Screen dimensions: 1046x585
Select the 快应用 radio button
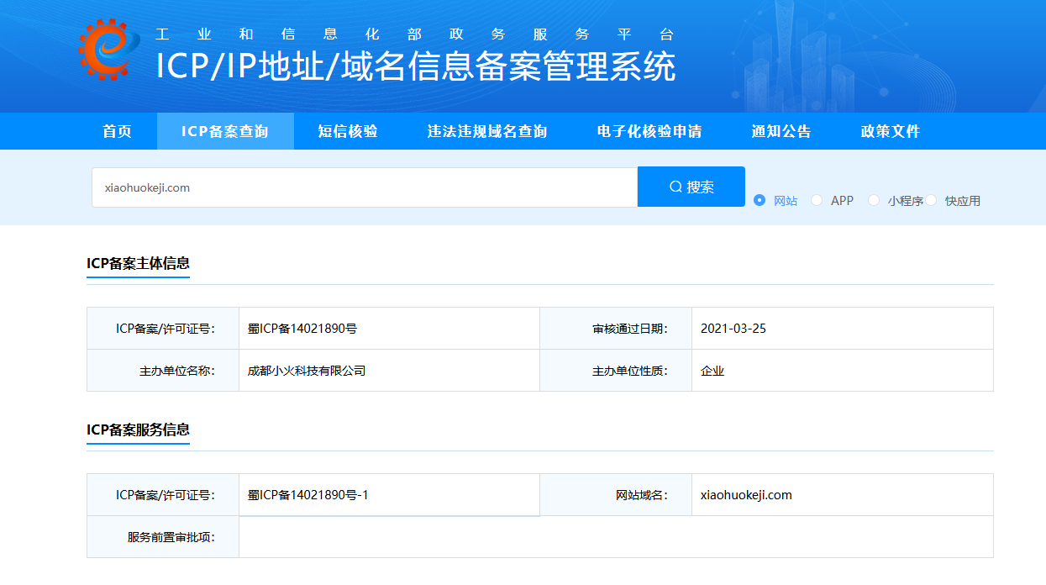pos(932,200)
